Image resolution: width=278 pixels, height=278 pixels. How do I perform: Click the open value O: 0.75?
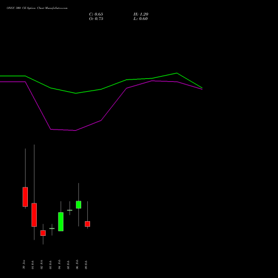pos(96,19)
